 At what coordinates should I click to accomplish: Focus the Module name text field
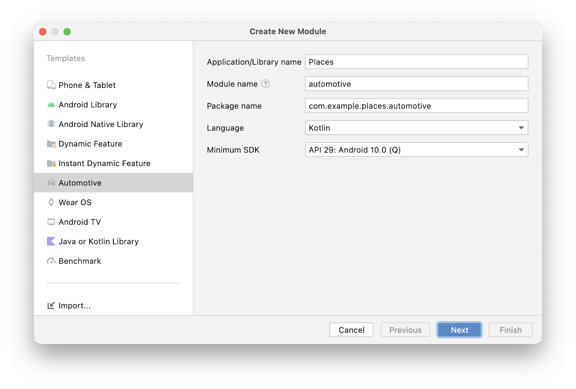pos(416,84)
